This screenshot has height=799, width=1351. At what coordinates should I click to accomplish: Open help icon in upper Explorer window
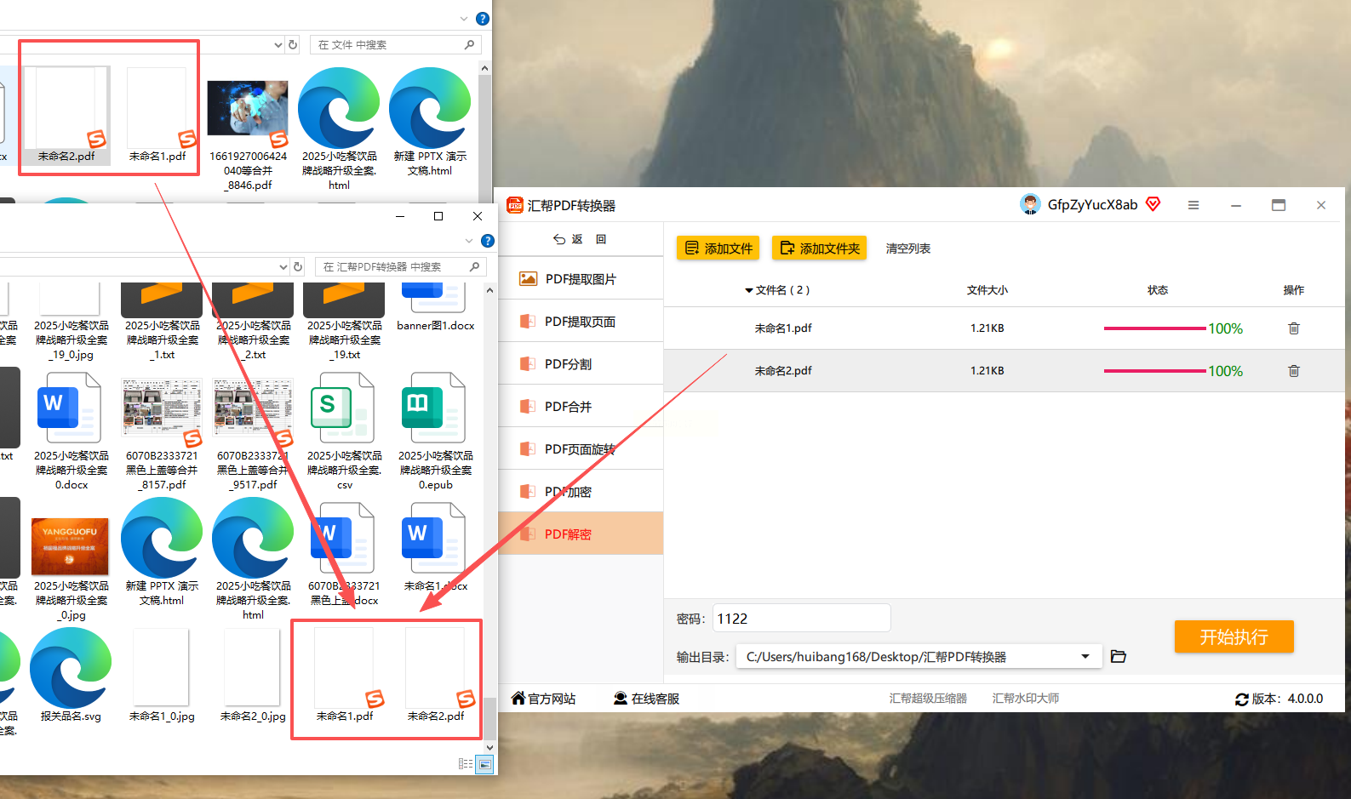[x=483, y=19]
